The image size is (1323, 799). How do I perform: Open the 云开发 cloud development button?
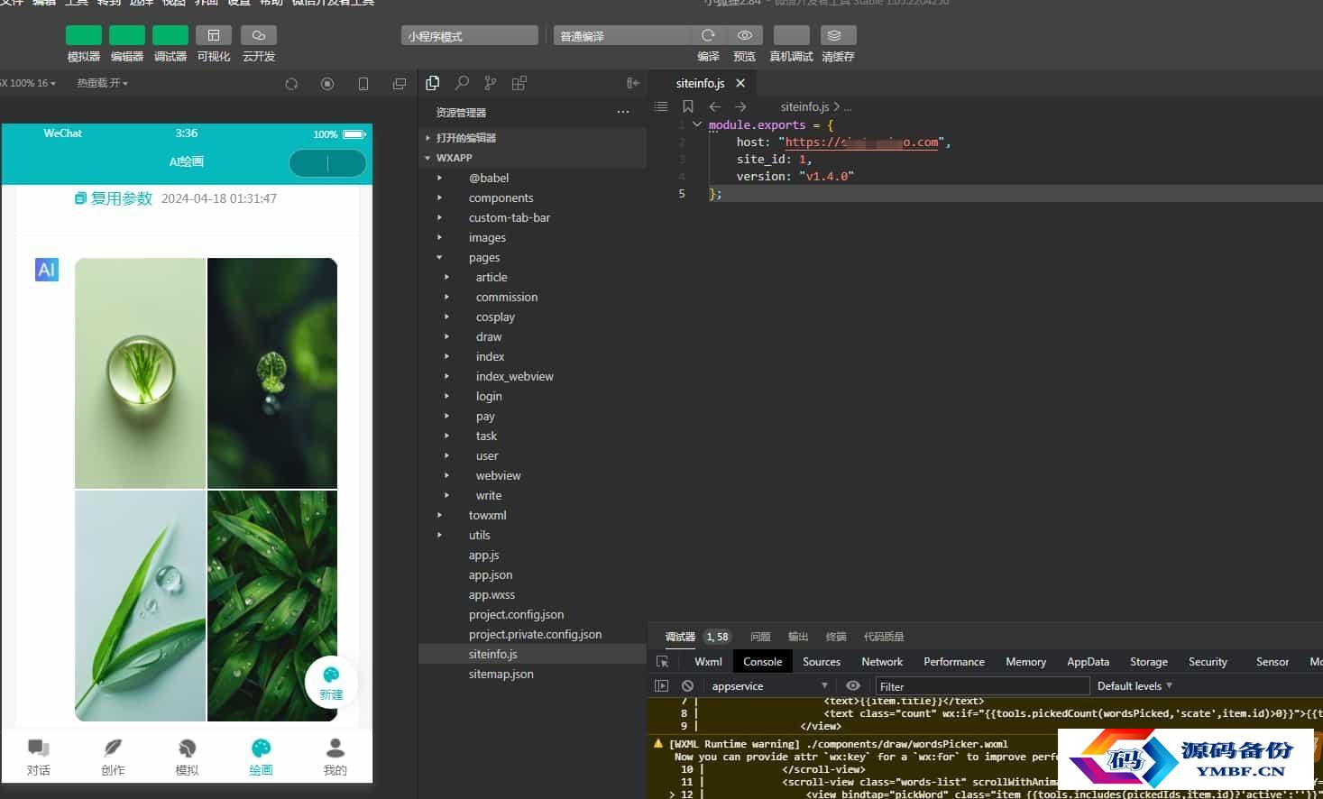[259, 35]
